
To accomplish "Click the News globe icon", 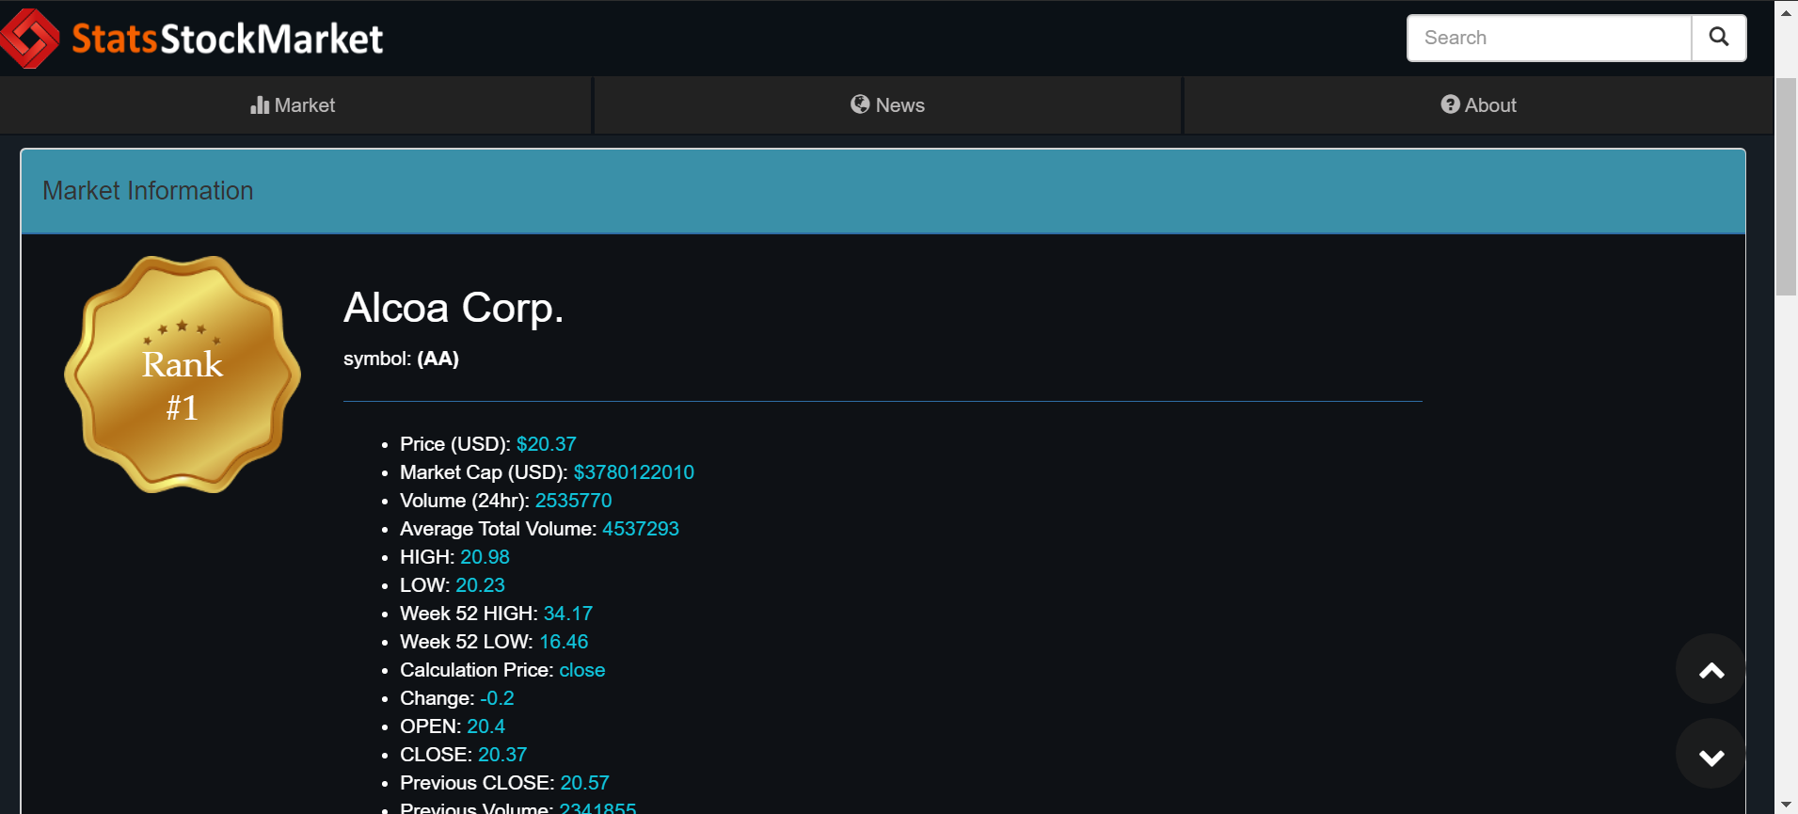I will (x=860, y=104).
